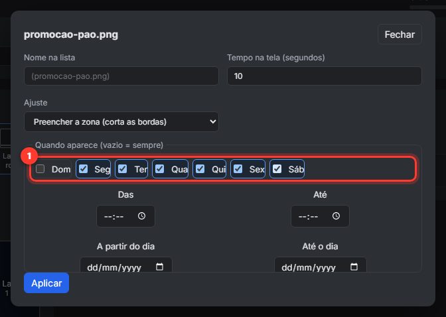
Task: Click the promocao-pao.png dialog title
Action: tap(71, 34)
